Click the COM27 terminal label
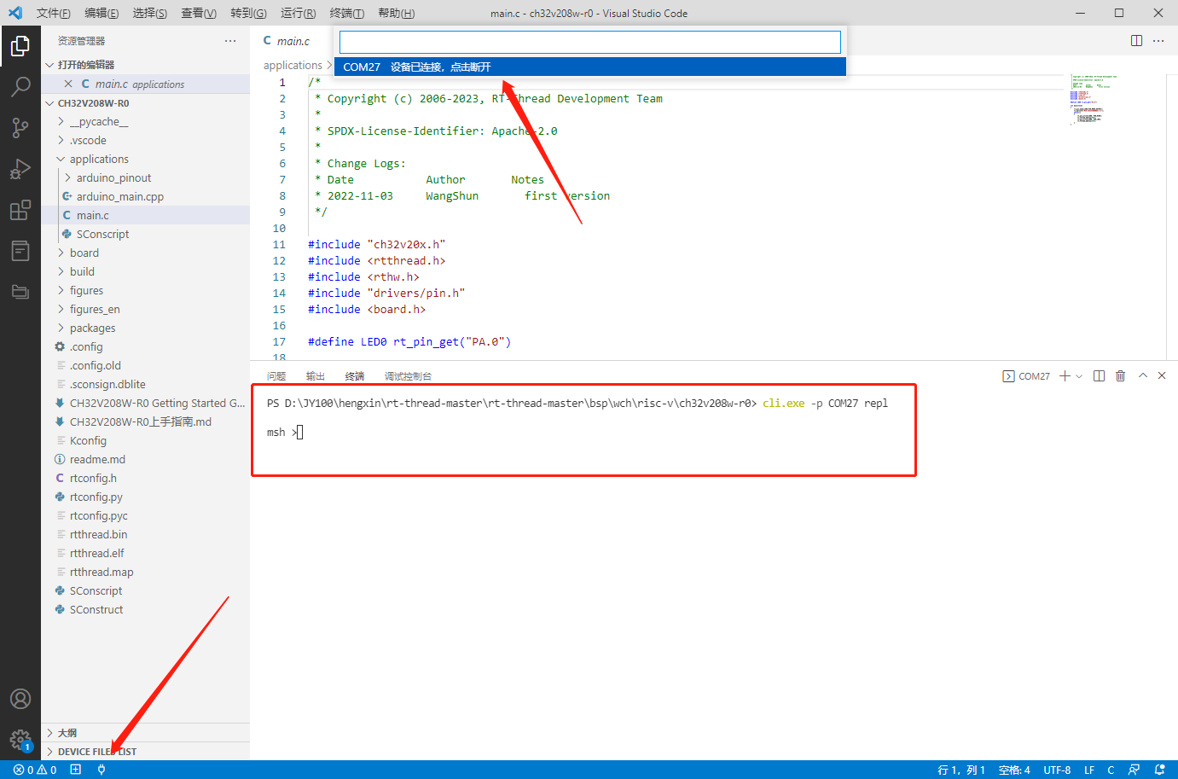The width and height of the screenshot is (1178, 779). 1026,376
